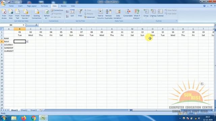Open the Existing Connections dialog

(37, 14)
